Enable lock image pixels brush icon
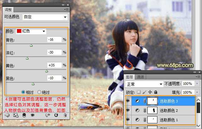Screen dimensions: 202x129 coord(145,92)
